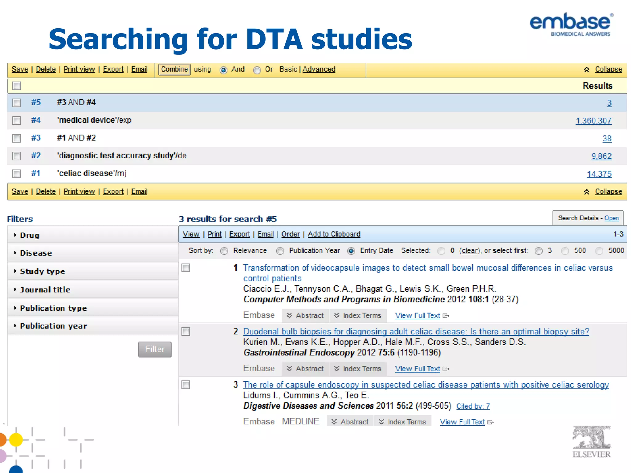Expand Index Terms for result 1

coord(358,316)
